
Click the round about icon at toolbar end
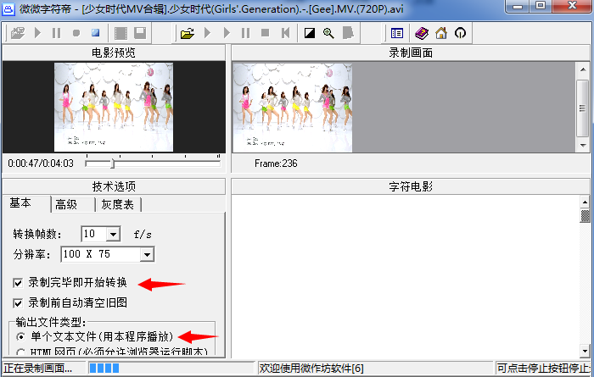point(460,33)
